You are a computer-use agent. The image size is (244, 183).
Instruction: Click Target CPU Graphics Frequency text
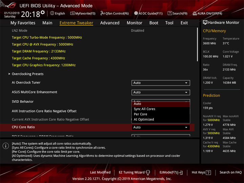[44, 65]
